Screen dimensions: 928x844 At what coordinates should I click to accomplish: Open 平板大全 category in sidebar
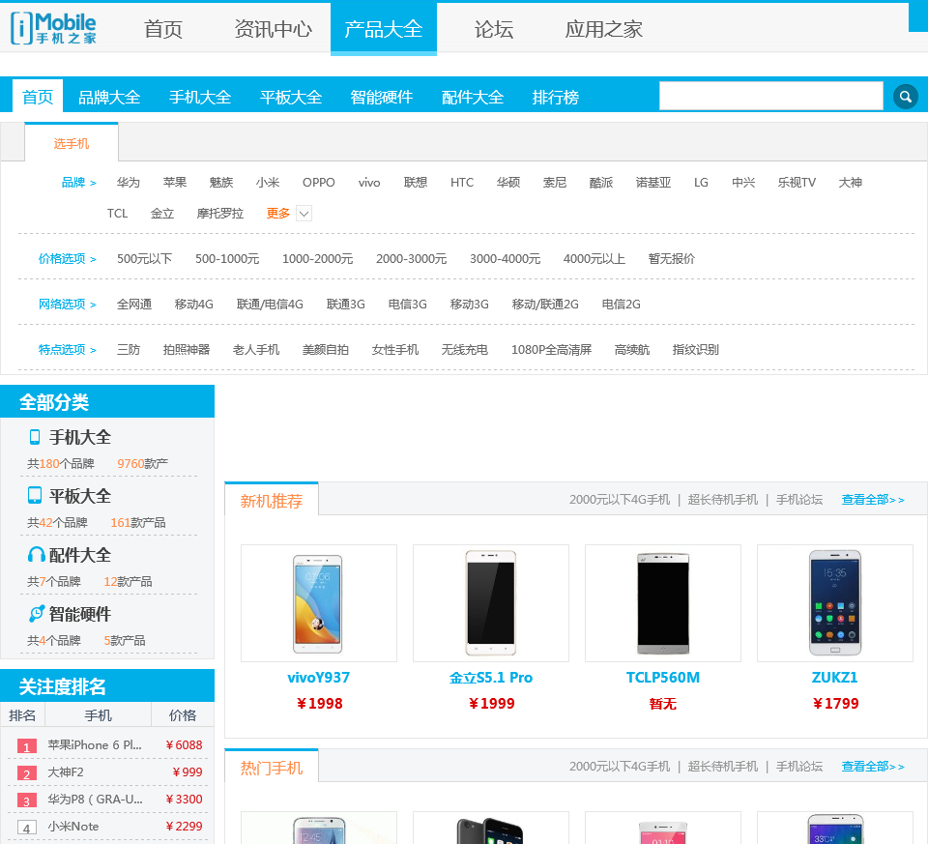click(x=80, y=496)
